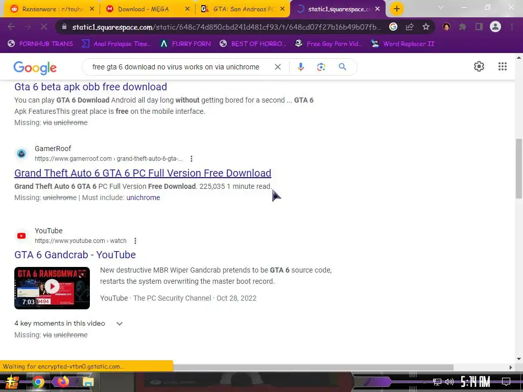Expand the 4 key moments section
The width and height of the screenshot is (523, 392).
pyautogui.click(x=120, y=324)
